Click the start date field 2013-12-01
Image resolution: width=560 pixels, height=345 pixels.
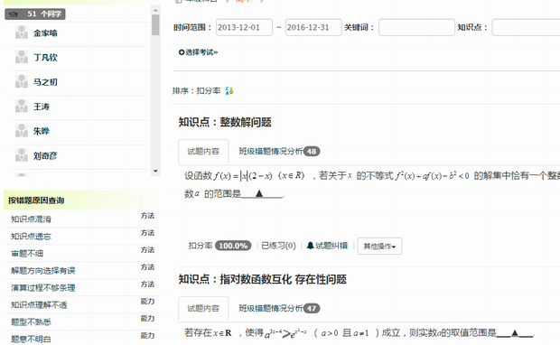244,27
